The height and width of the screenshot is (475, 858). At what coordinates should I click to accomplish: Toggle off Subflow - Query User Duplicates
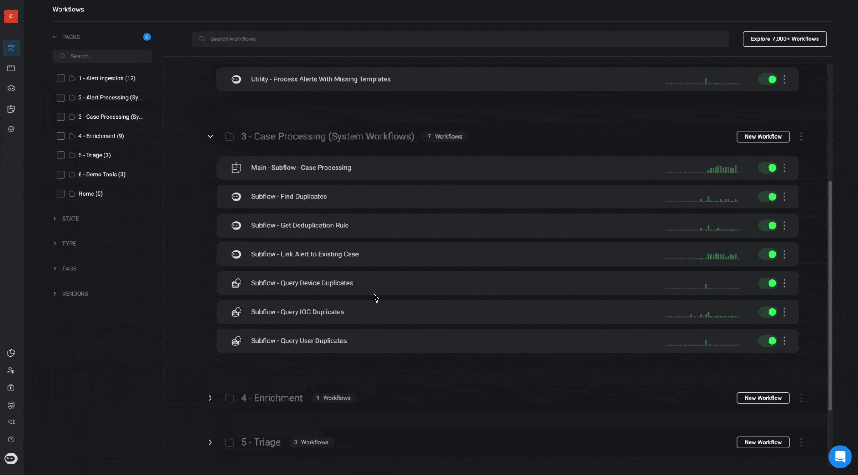[768, 341]
